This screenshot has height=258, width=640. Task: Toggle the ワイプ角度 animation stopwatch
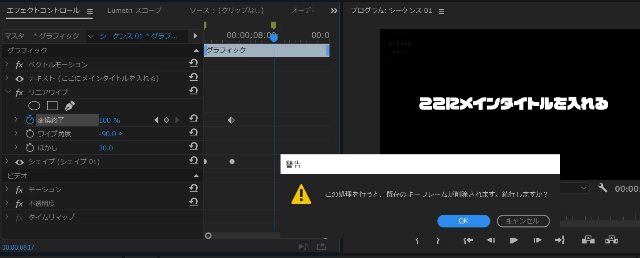(30, 134)
